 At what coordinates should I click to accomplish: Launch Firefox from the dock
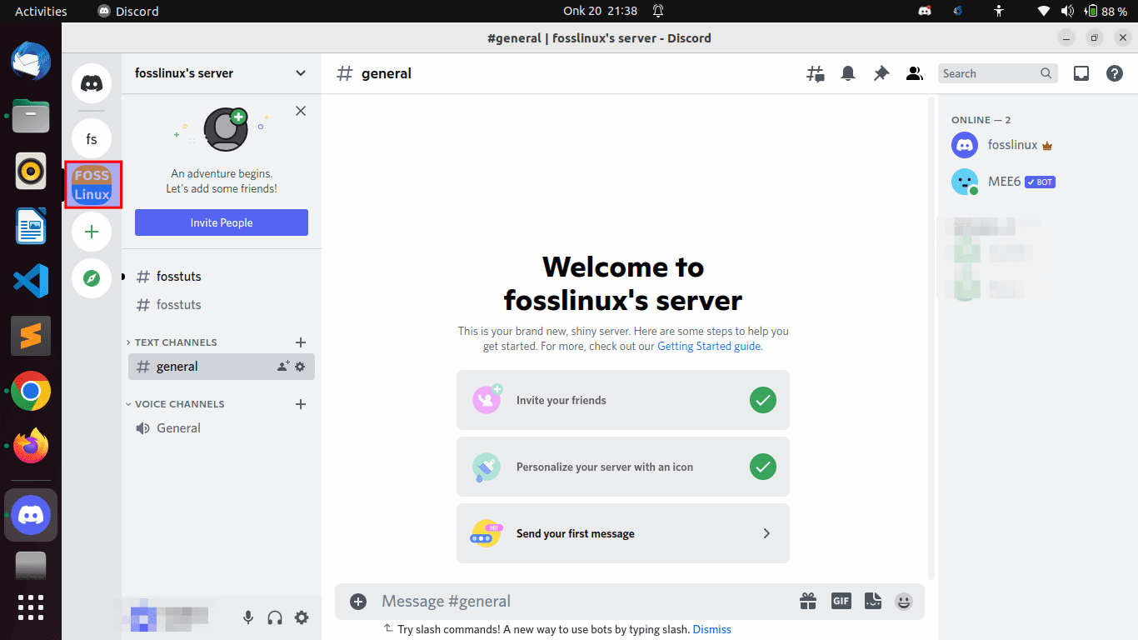[x=31, y=447]
